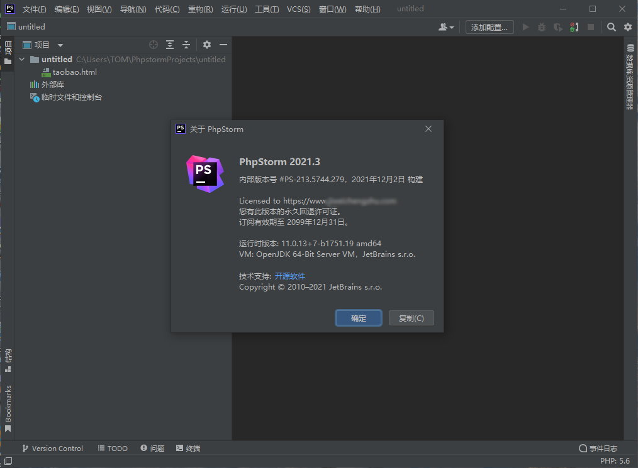Click the Run play icon
638x468 pixels.
[x=526, y=27]
